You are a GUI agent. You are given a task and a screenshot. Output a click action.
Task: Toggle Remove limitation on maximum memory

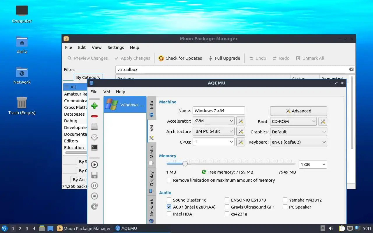169,180
